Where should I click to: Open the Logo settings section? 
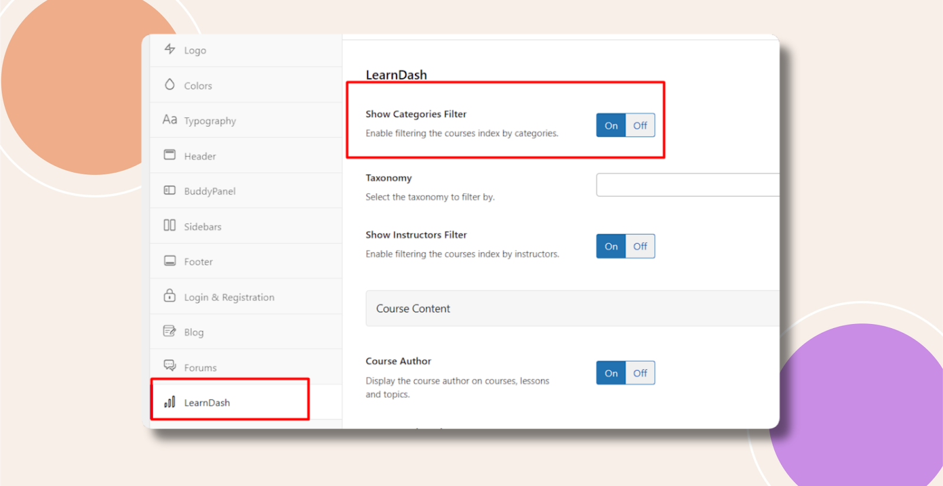[246, 50]
